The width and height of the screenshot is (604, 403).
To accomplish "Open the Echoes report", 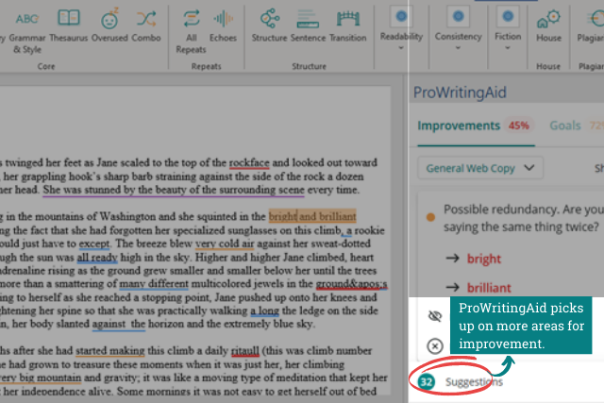I will [223, 25].
